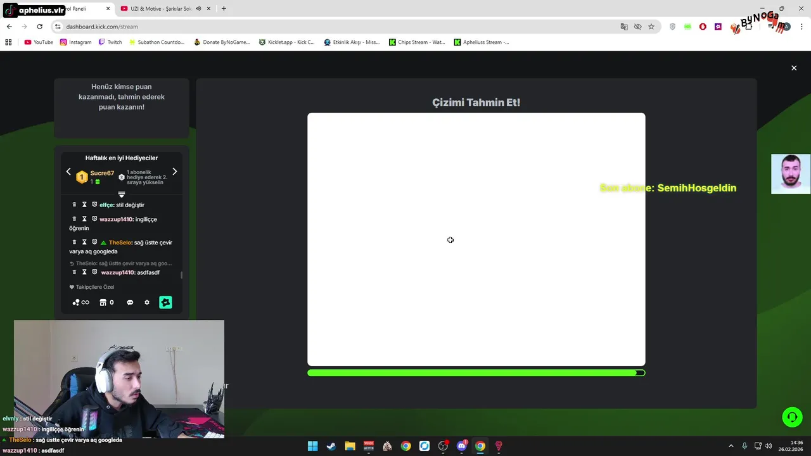
Task: Show hidden system tray icons
Action: [731, 446]
